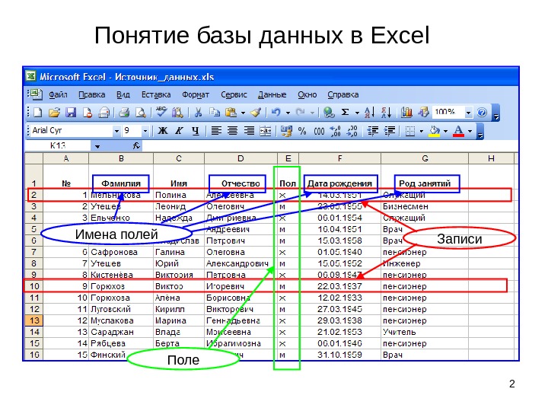Screen dimensions: 548x411
Task: Open the font size 9 dropdown
Action: [145, 132]
